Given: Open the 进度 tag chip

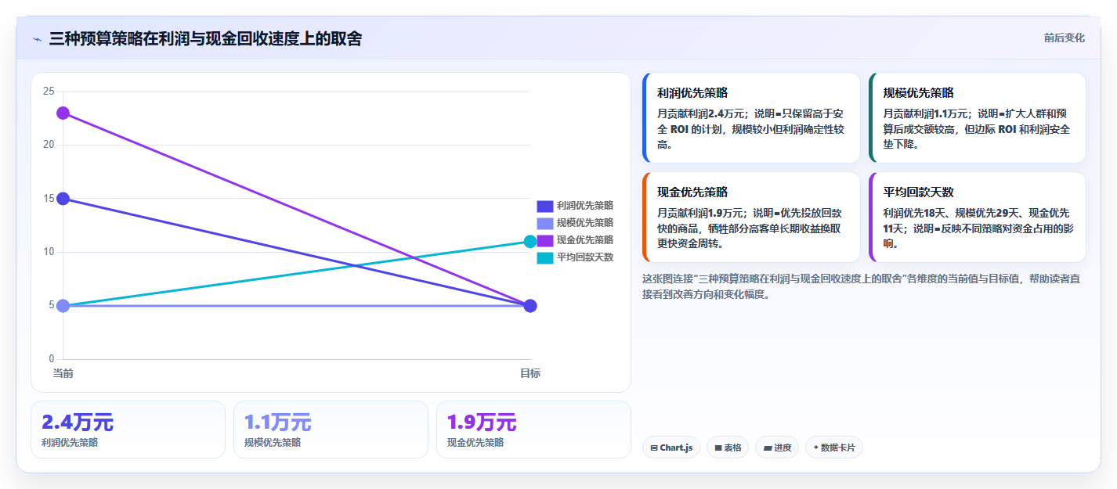Looking at the screenshot, I should click(x=777, y=448).
